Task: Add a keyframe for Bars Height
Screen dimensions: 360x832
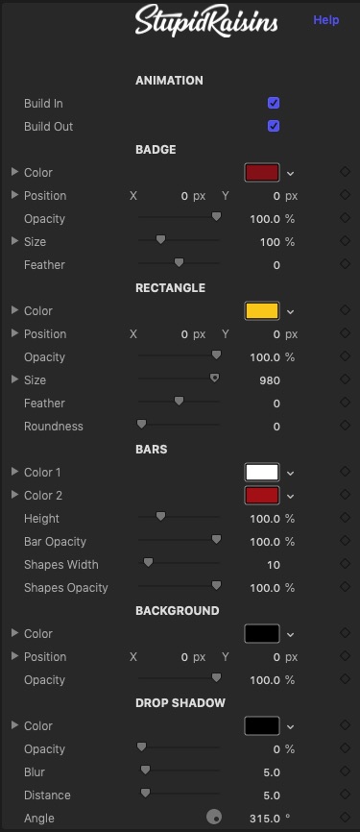Action: click(x=346, y=517)
